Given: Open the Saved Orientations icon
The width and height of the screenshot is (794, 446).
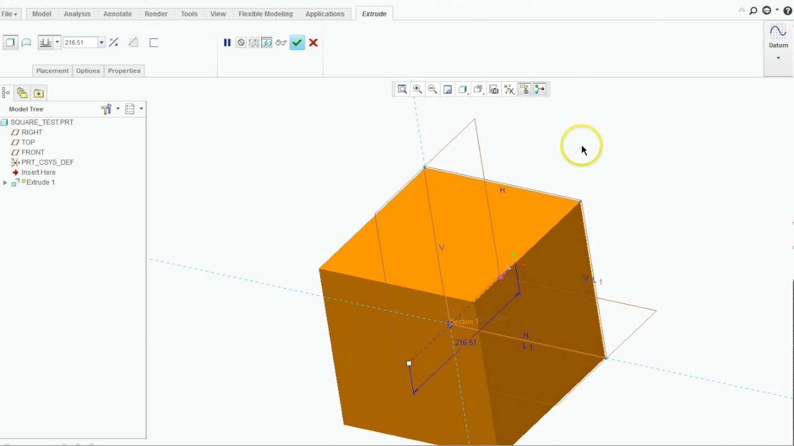Looking at the screenshot, I should tap(478, 89).
